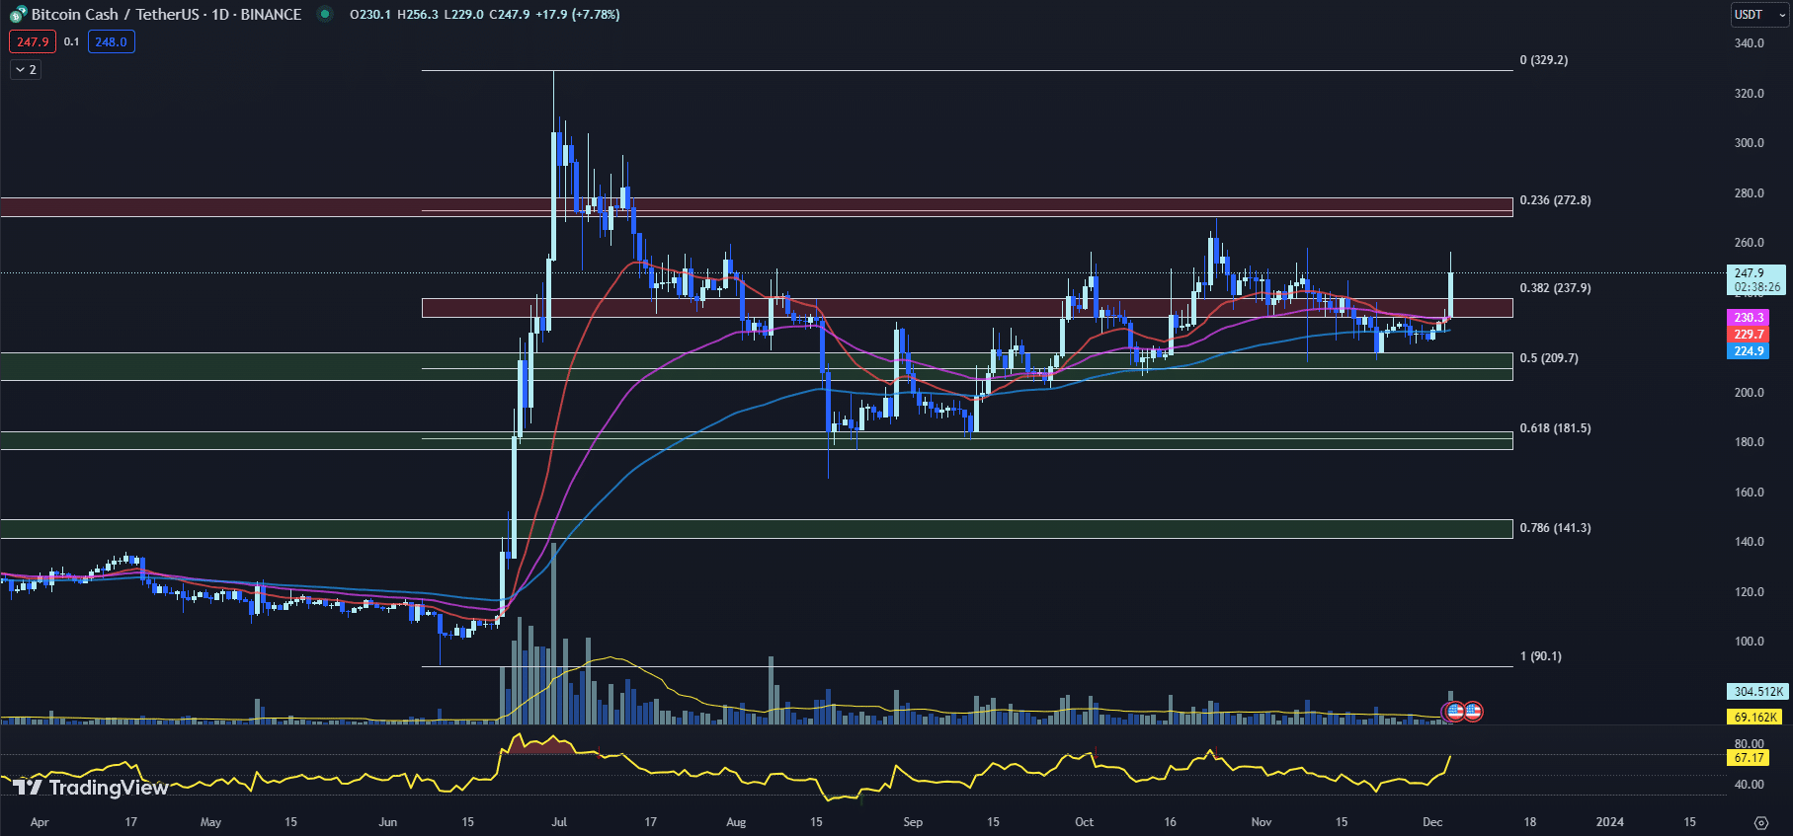Click the blue 224.9 moving average price tag

[1748, 351]
